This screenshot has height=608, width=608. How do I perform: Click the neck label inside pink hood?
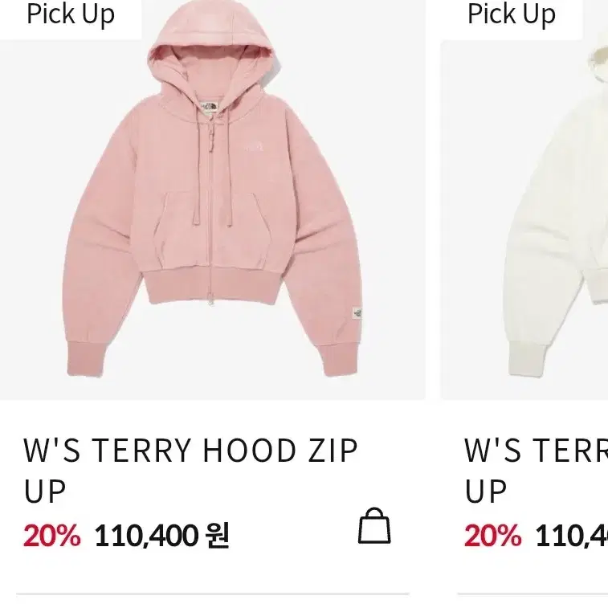(x=209, y=107)
